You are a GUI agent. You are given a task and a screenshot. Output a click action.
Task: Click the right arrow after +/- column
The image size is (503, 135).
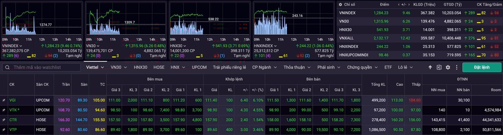point(409,4)
